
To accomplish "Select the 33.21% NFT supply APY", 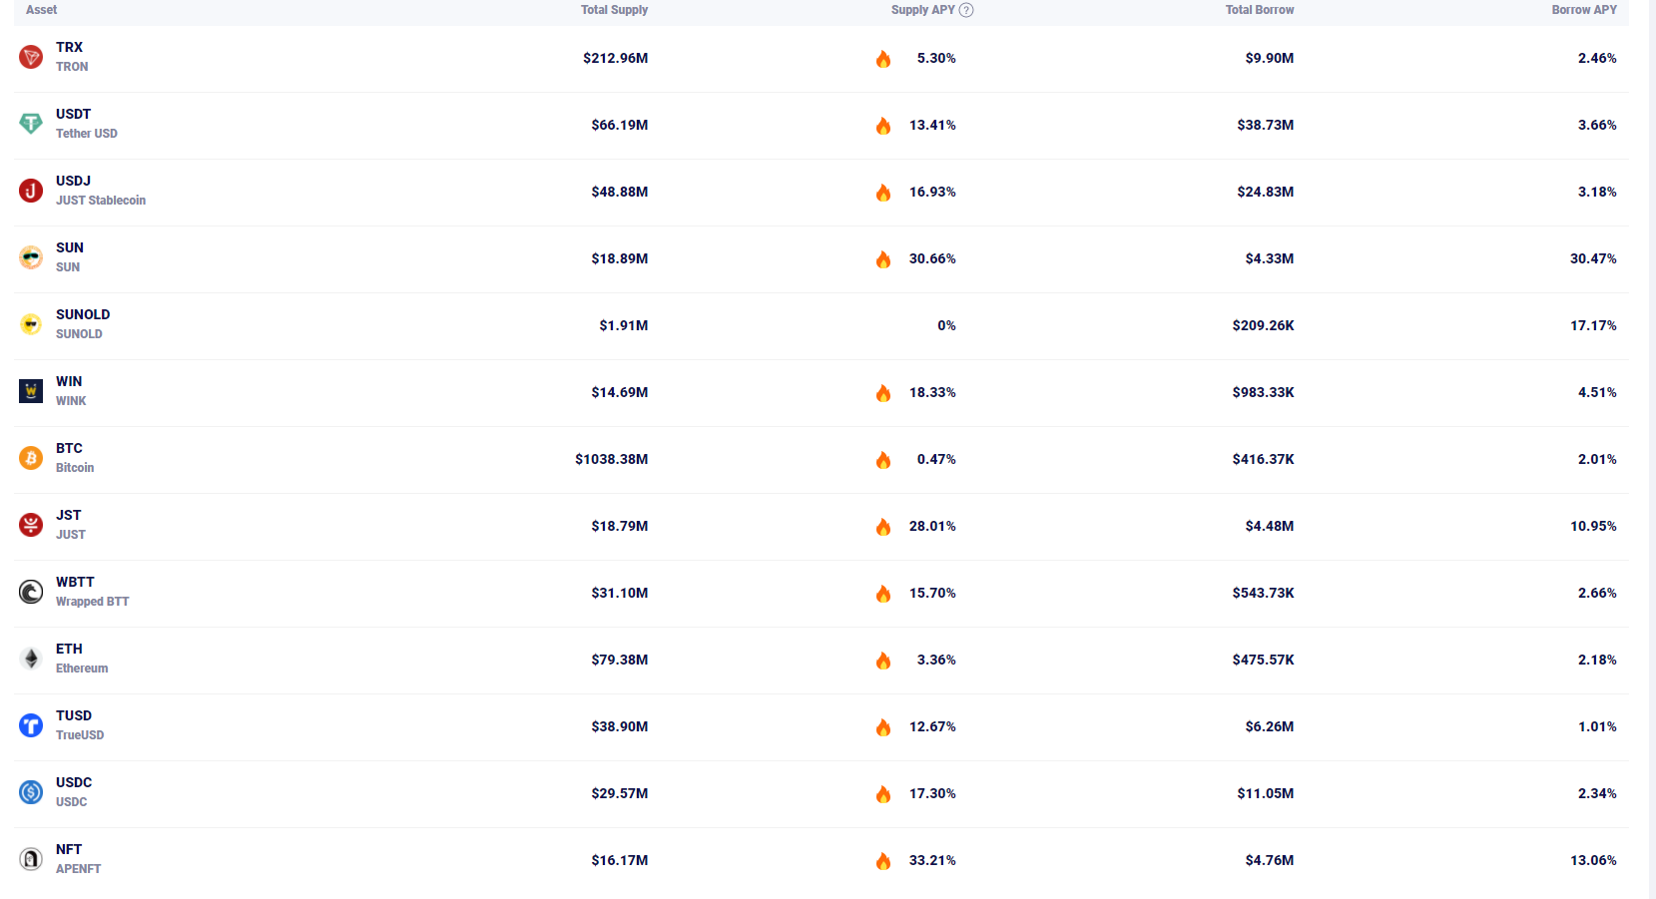I will coord(932,860).
